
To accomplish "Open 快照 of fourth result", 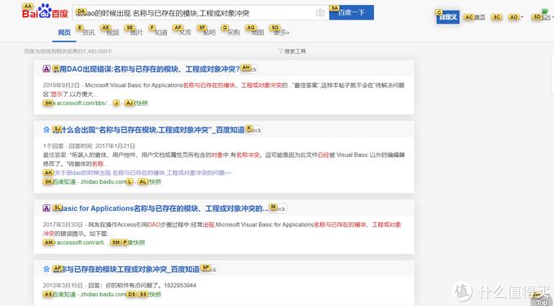I will pos(155,294).
